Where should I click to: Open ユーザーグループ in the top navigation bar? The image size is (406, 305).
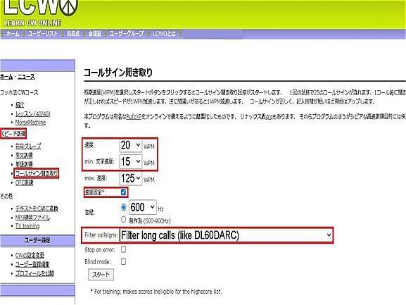(127, 34)
